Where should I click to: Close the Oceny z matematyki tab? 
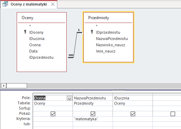(53, 4)
